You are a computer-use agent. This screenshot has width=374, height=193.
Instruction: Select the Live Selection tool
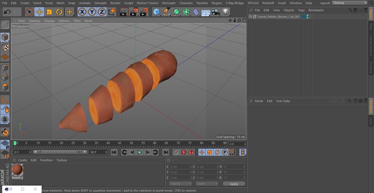(x=29, y=12)
